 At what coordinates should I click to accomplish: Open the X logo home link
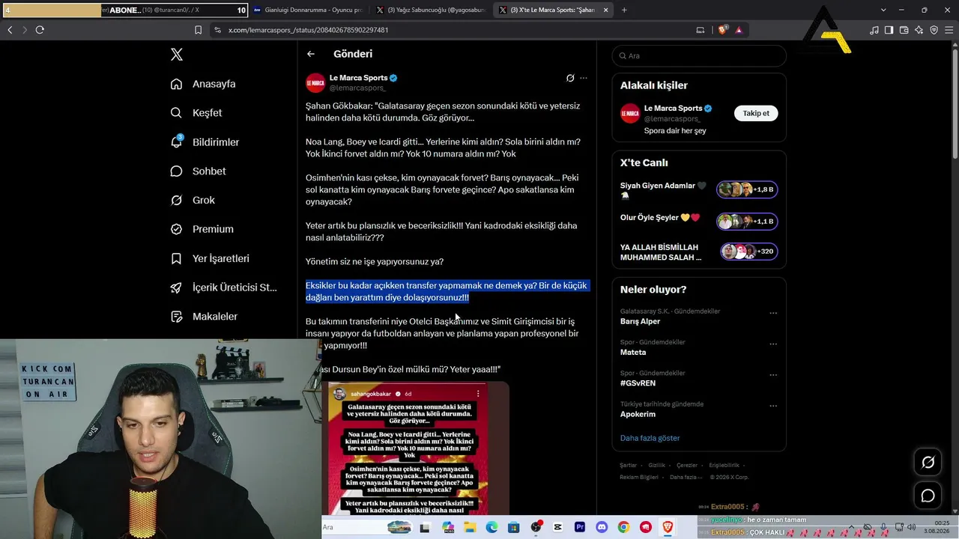click(x=176, y=55)
